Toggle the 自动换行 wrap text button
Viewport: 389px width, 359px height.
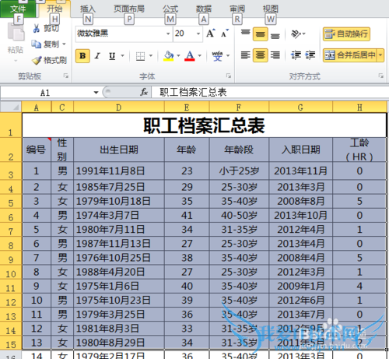tap(346, 34)
